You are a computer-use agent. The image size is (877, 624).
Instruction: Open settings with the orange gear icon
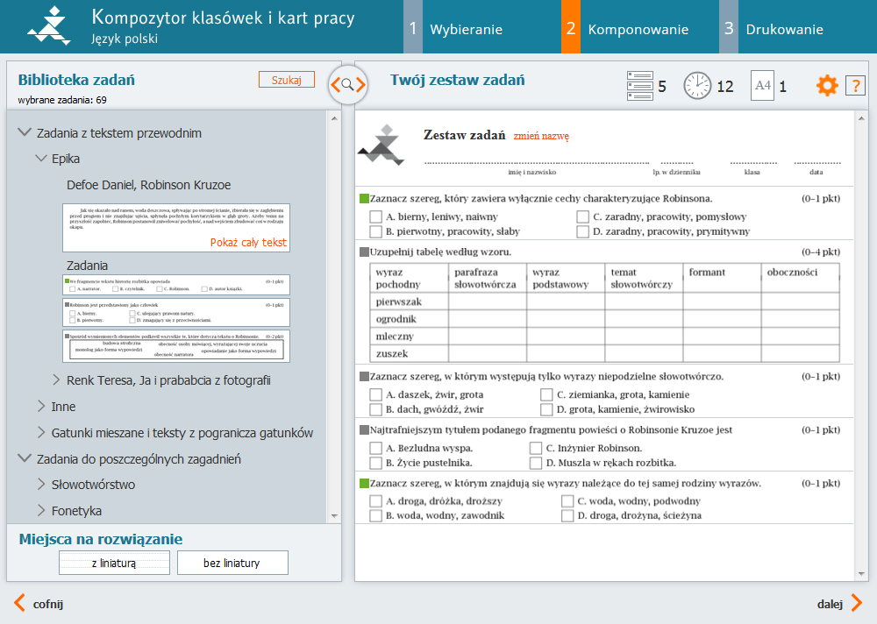(x=827, y=86)
